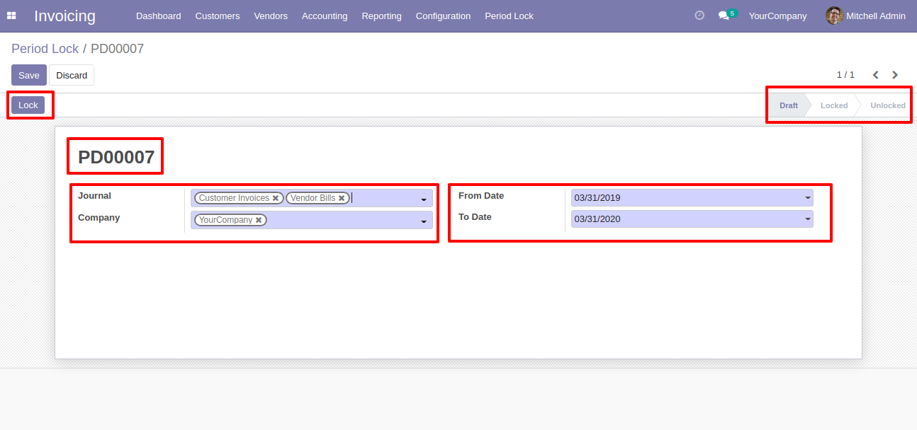Remove the Vendor Bills tag
The width and height of the screenshot is (917, 430).
tap(342, 199)
